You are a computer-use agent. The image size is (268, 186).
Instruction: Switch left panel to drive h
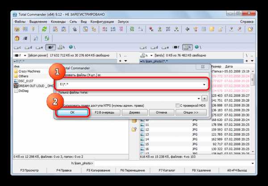coord(61,47)
